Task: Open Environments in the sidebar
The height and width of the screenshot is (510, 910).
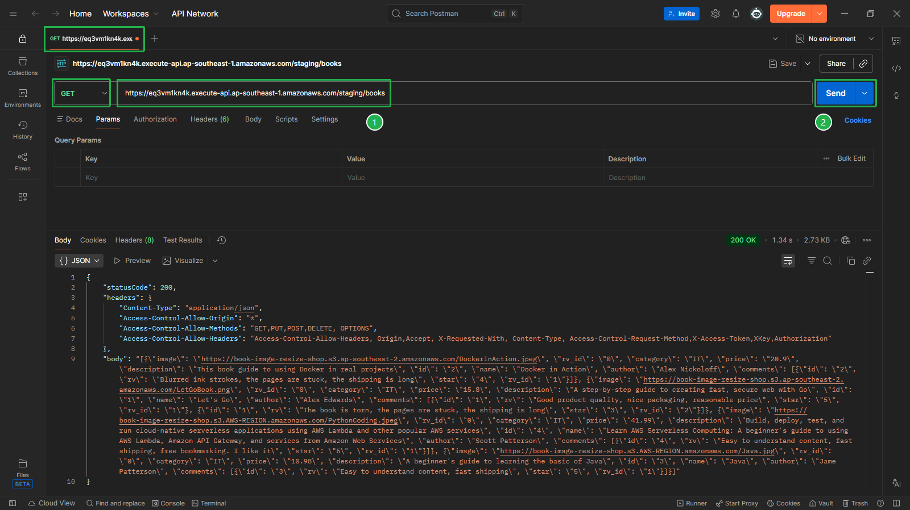Action: (x=23, y=98)
